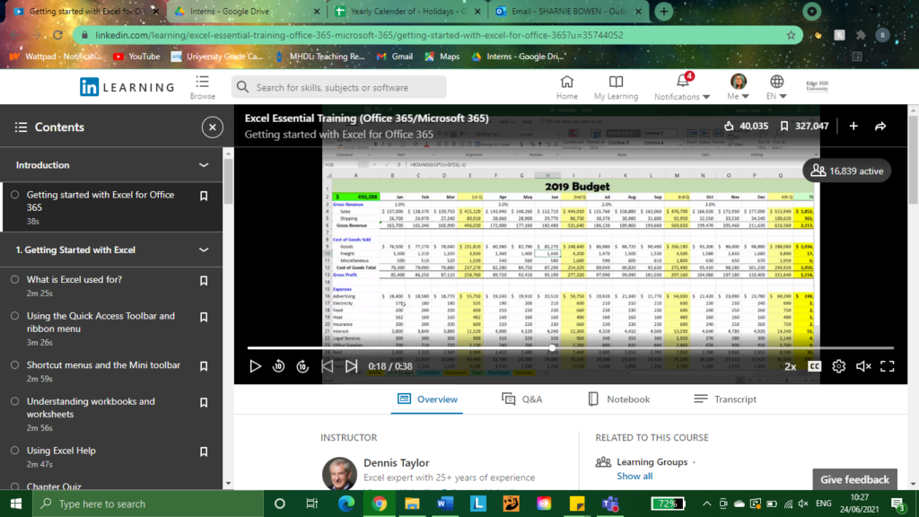Bookmark Shortcut menus and the Mini toolbar

pos(204,366)
